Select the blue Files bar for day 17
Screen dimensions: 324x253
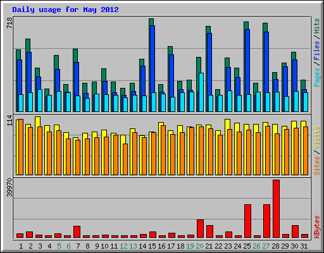click(x=171, y=75)
